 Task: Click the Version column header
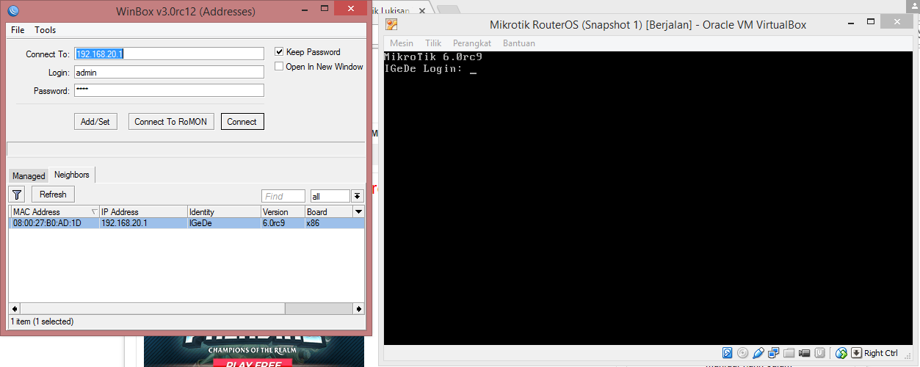tap(283, 211)
